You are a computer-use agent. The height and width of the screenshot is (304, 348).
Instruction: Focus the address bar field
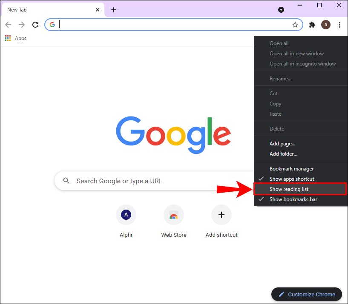174,25
